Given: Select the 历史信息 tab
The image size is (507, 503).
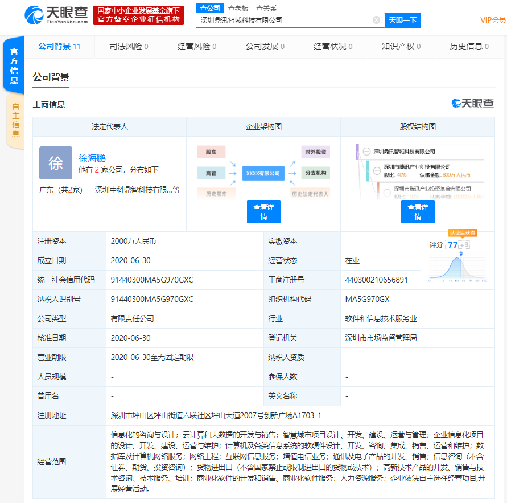Looking at the screenshot, I should pos(469,46).
